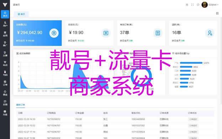This screenshot has height=139, width=222.
Task: Click the 订单状态 column header
Action: (x=192, y=113)
